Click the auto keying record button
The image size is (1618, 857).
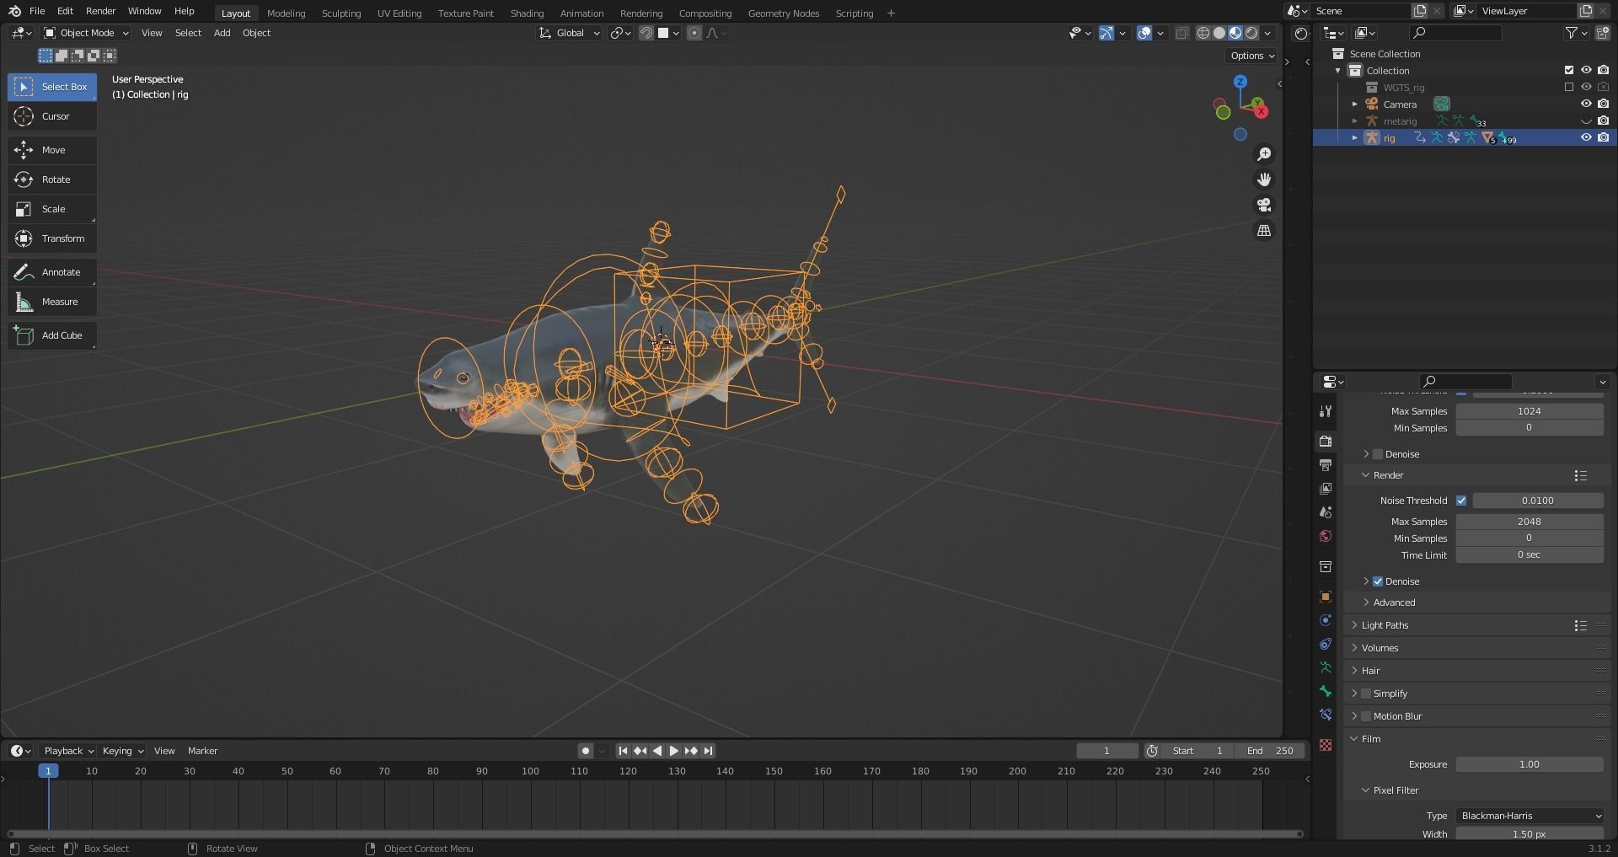click(x=586, y=751)
